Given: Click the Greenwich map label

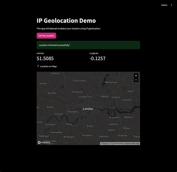Looking at the screenshot, I should point(114,118).
